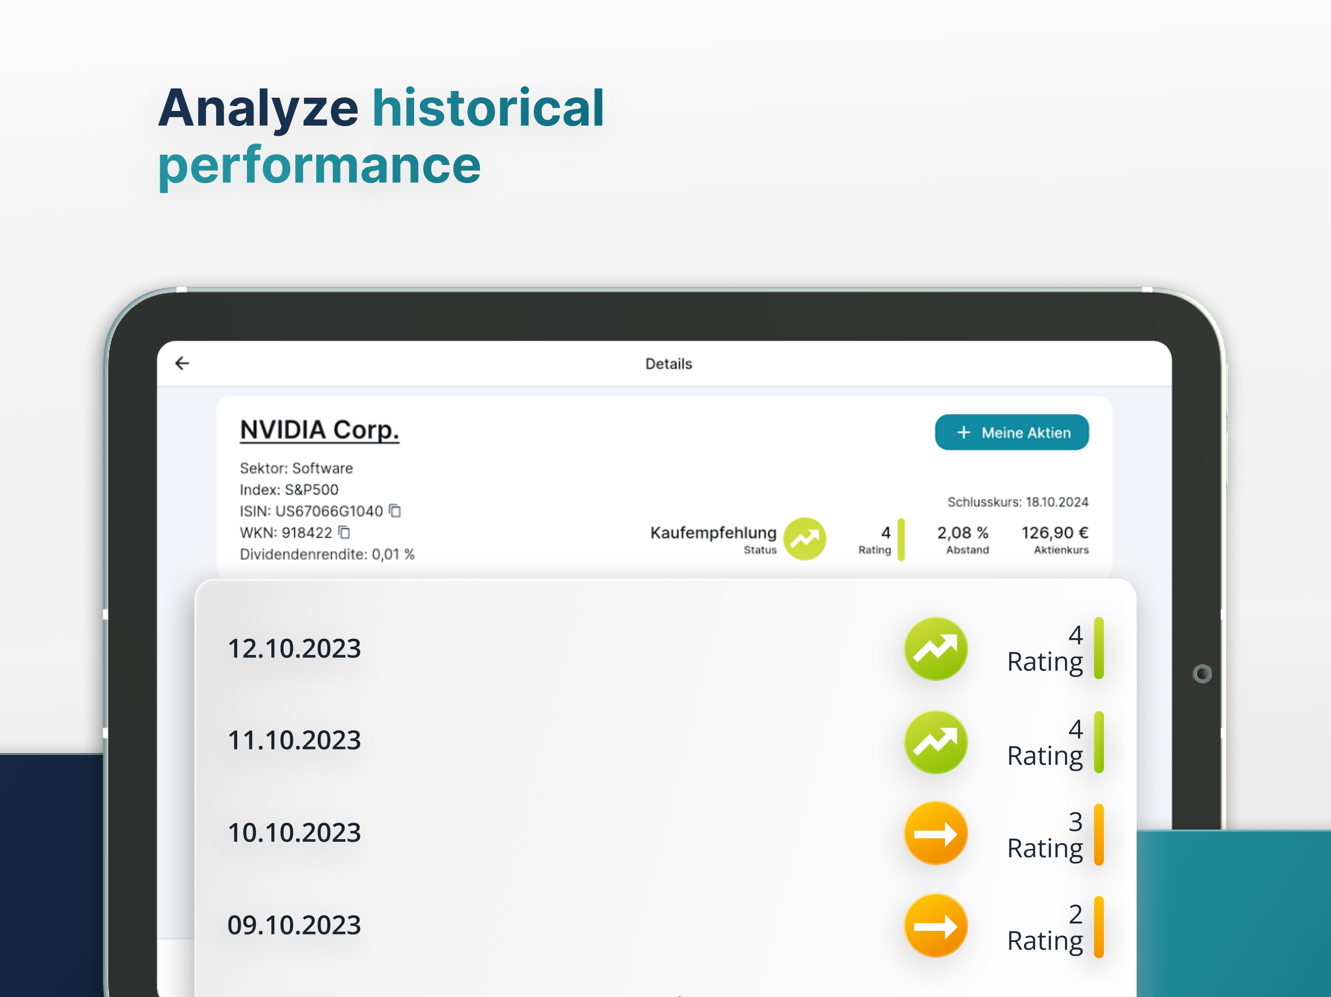Select the 12.10.2023 history row date
Viewport: 1331px width, 997px height.
point(294,648)
